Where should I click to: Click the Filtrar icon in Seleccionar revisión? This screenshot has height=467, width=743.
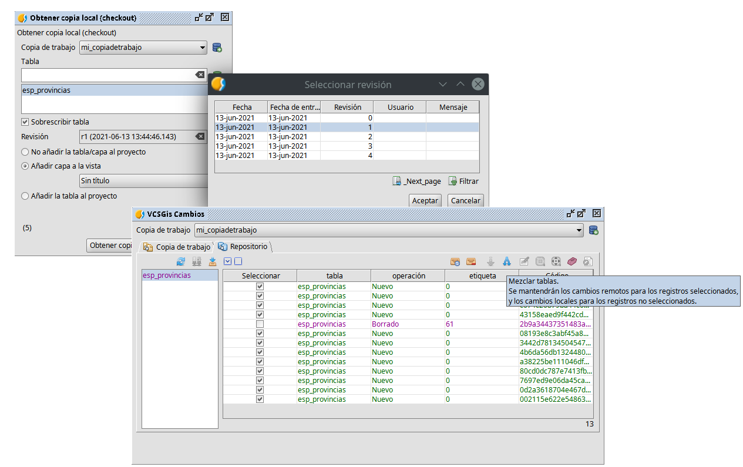tap(453, 181)
